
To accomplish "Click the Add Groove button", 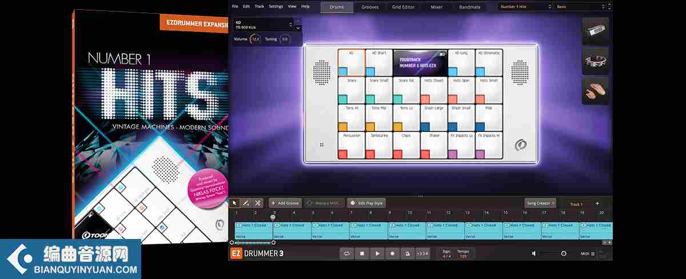I will tap(285, 203).
